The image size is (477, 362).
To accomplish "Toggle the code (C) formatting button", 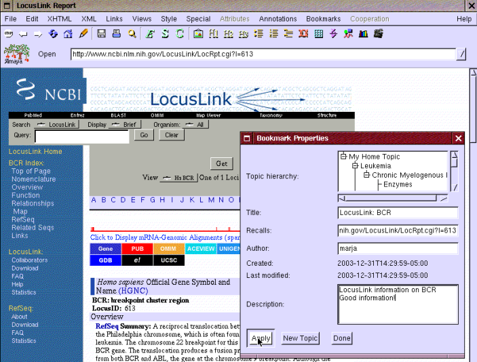I will coord(180,33).
